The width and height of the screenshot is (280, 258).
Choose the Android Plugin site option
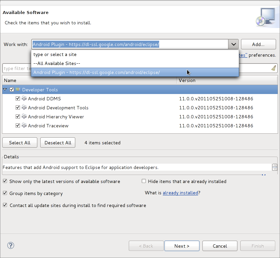coord(135,72)
